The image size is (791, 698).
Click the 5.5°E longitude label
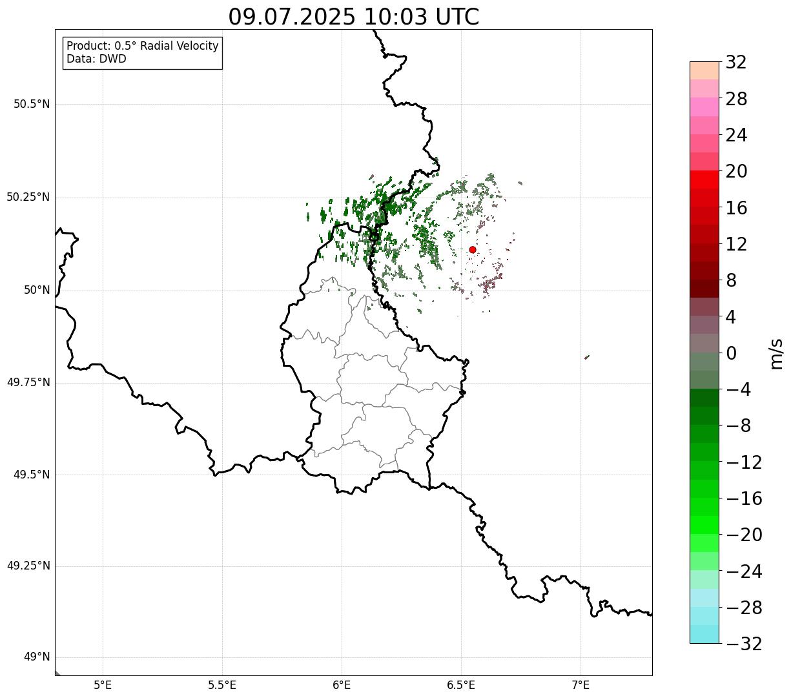[222, 686]
